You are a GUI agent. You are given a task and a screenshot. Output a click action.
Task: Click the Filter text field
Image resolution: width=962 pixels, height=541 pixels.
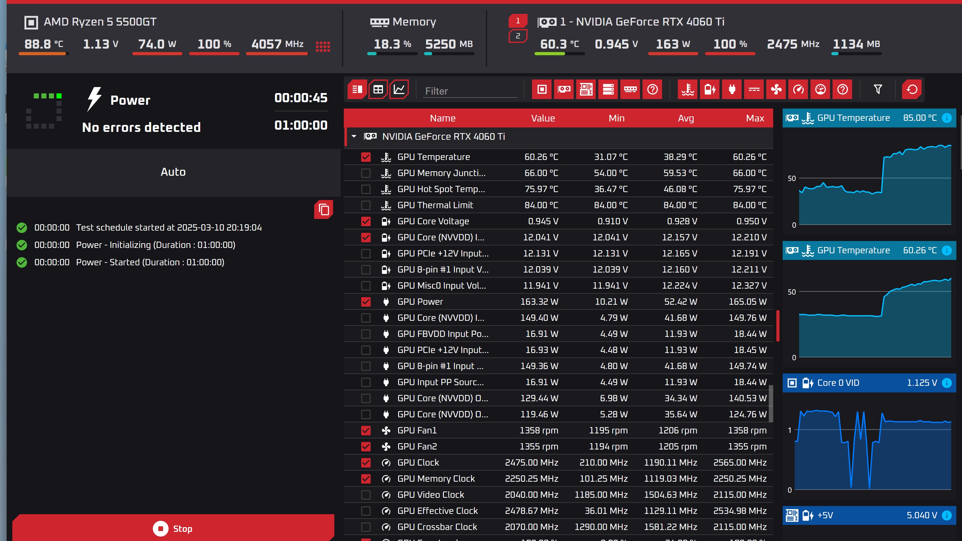tap(470, 91)
